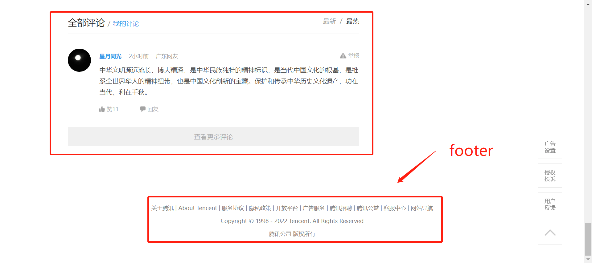Screen dimensions: 592x263
Task: Click 查看更多评论 button
Action: tap(213, 137)
